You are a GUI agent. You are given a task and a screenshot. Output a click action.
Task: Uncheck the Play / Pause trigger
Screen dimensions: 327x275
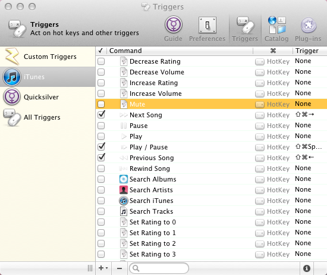click(x=101, y=147)
